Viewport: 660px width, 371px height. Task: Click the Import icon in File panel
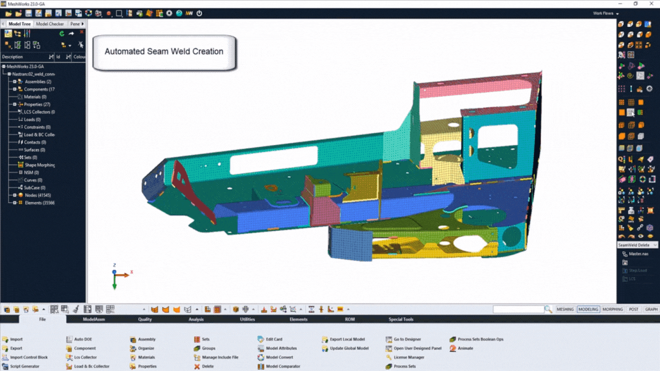point(5,340)
